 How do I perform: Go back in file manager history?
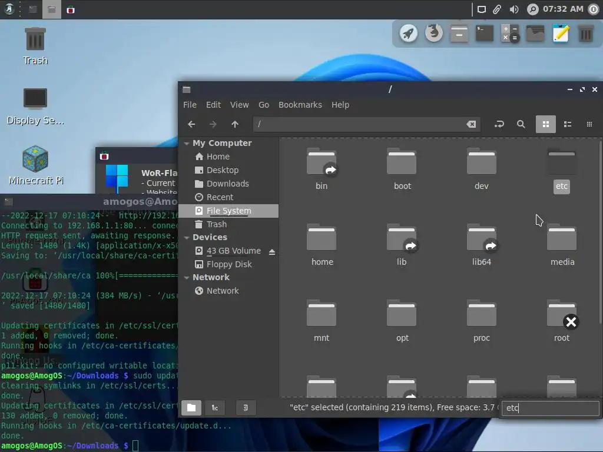coord(191,124)
